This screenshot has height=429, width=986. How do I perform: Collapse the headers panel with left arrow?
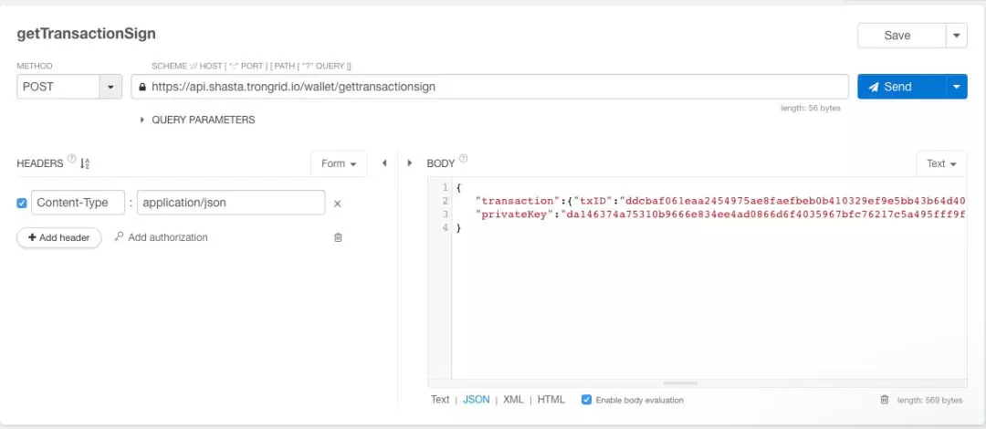384,163
